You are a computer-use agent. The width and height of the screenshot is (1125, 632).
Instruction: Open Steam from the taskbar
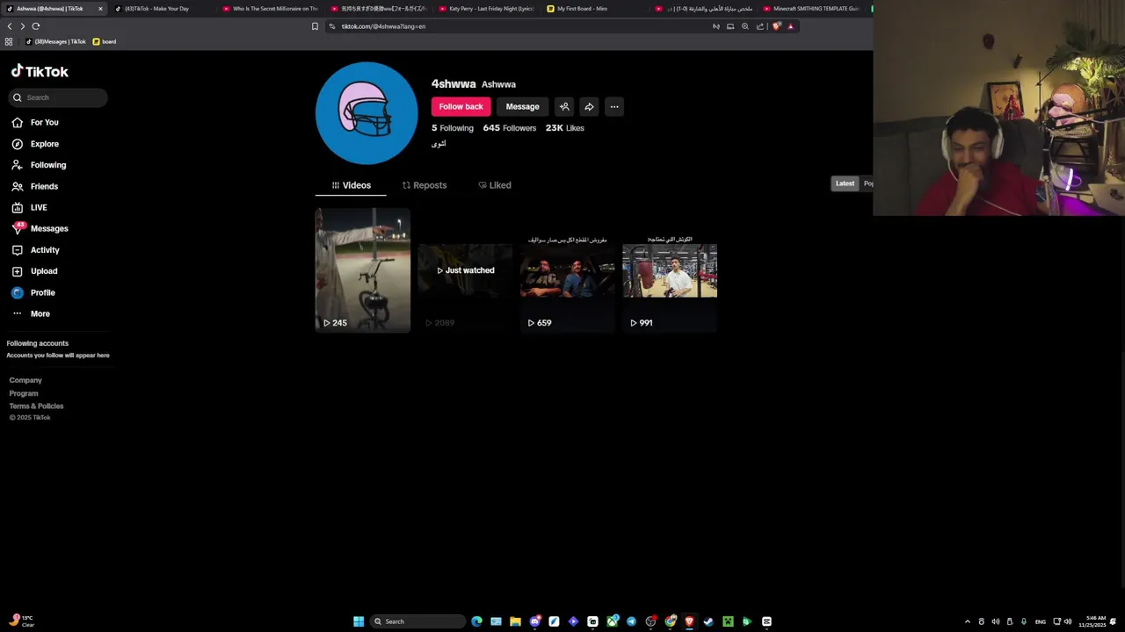click(x=708, y=621)
